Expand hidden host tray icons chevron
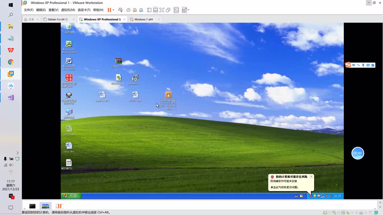Viewport: 383px width, 215px height. (x=17, y=153)
